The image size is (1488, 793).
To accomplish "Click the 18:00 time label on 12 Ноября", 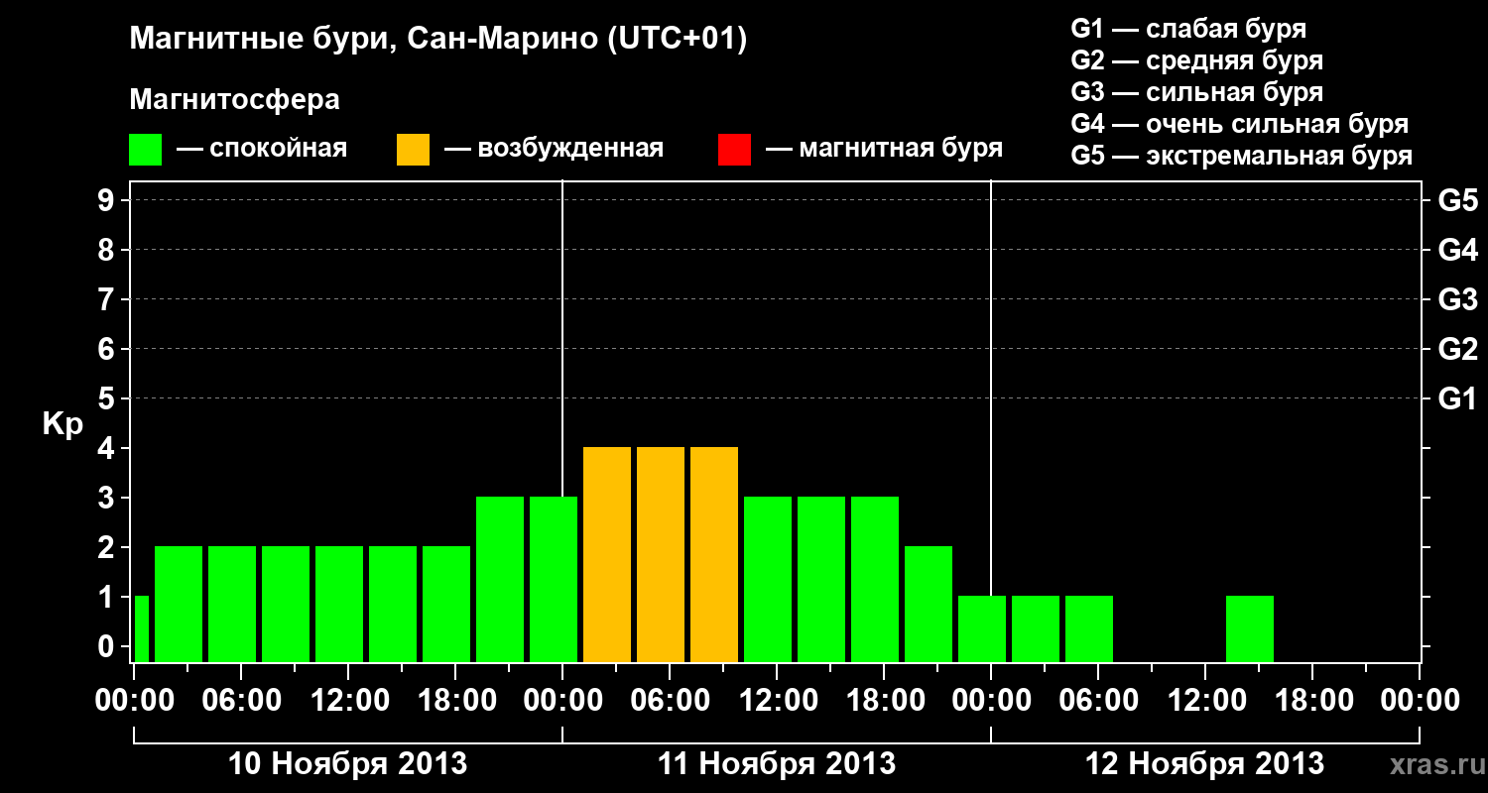I will [x=1312, y=700].
